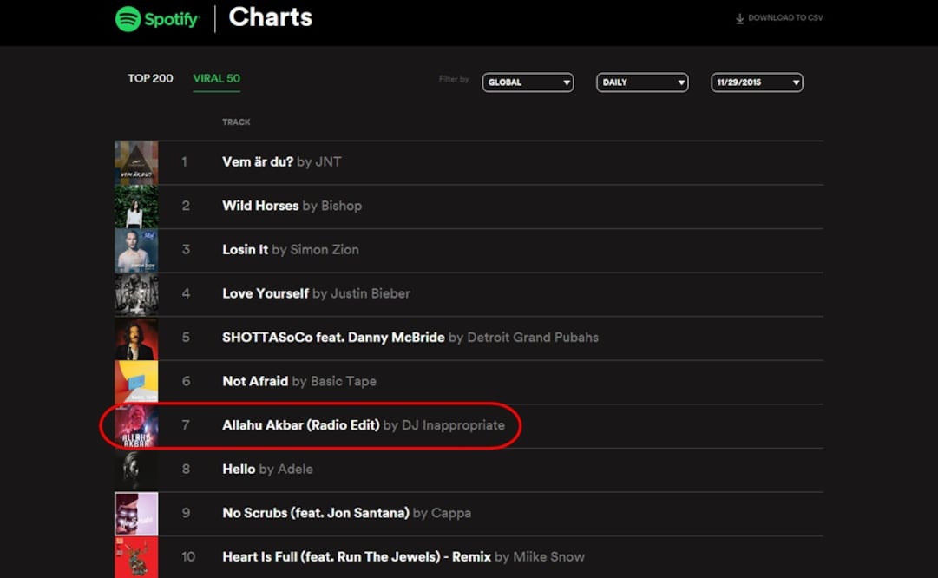Screen dimensions: 938x578
Task: Click the DOWNLOAD TO CSV link
Action: click(785, 16)
